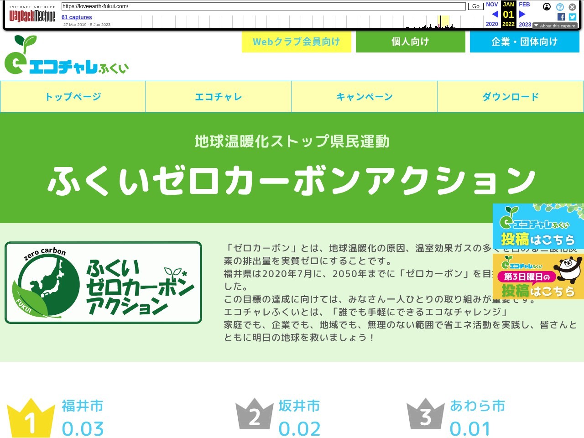Click the next capture right arrow
Viewport: 584px width, 438px height.
click(x=522, y=14)
